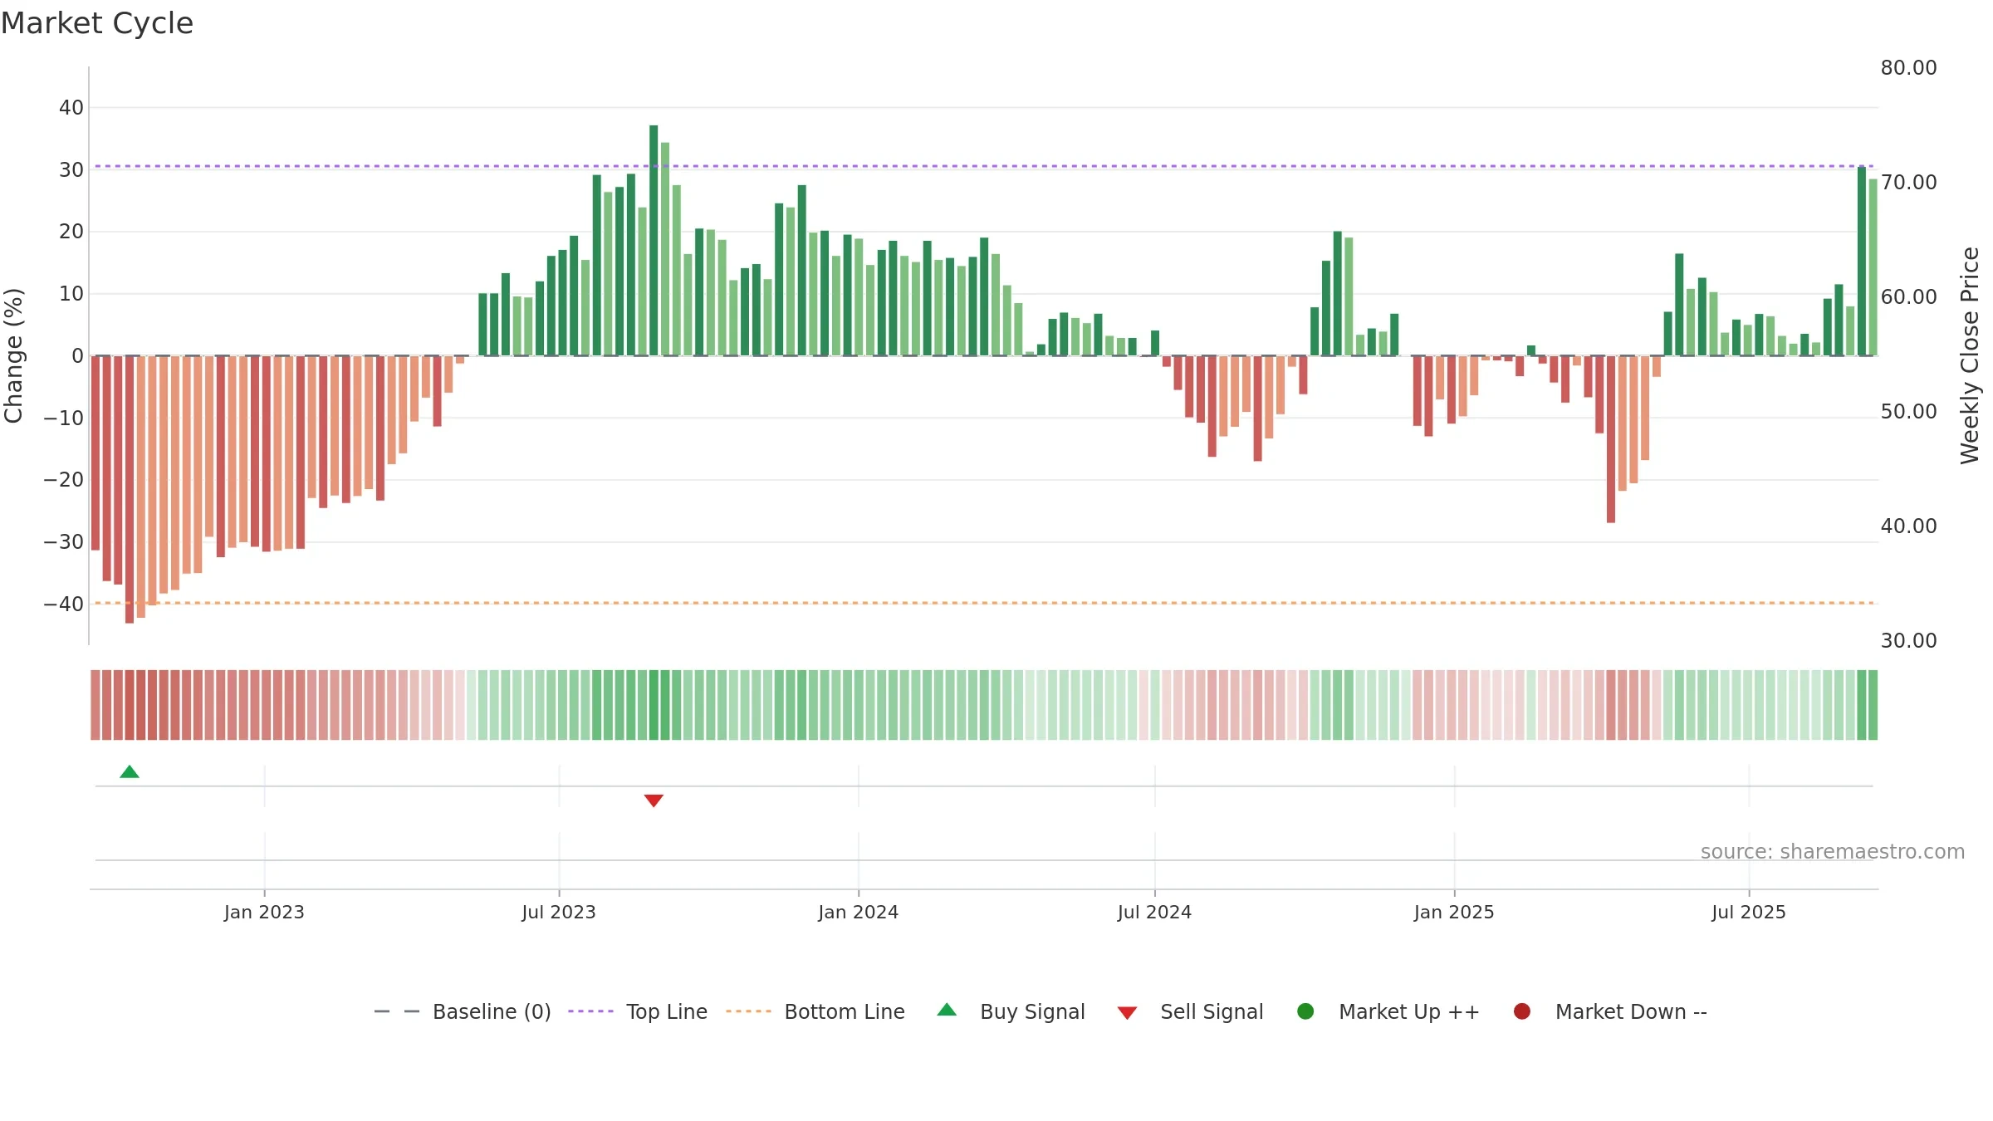This screenshot has height=1121, width=1993.
Task: Click the tallest green bar above the top line
Action: pyautogui.click(x=654, y=240)
